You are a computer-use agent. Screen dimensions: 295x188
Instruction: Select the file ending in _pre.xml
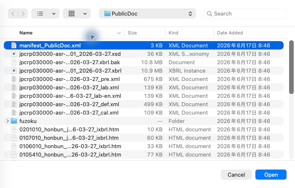pos(70,79)
